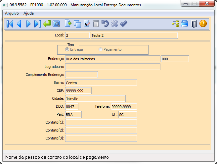217x164 pixels.
Task: Click the status bar help text
Action: 57,157
